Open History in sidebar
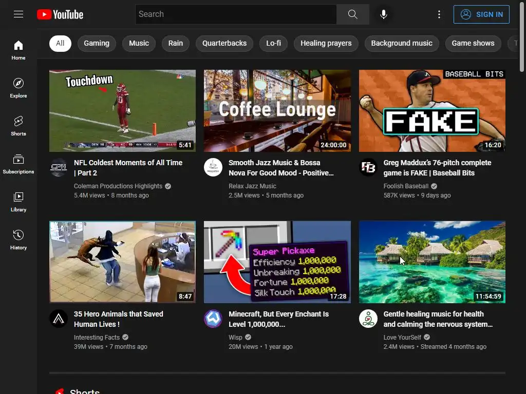The width and height of the screenshot is (526, 394). coord(18,240)
